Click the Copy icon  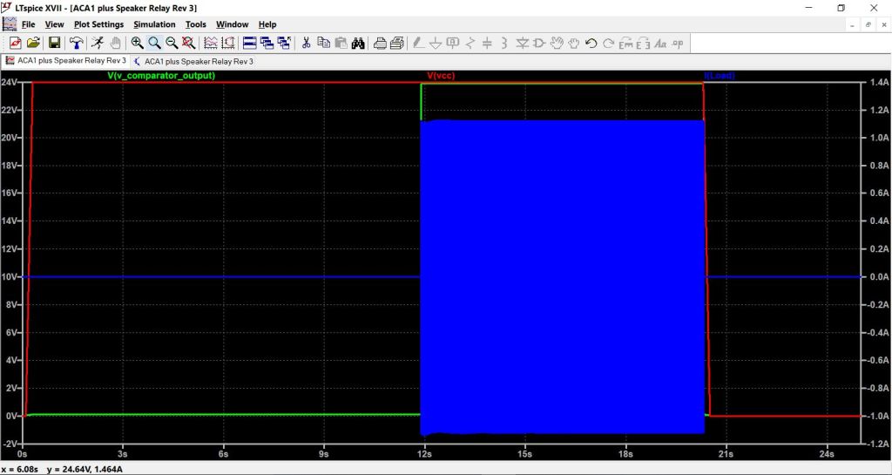pyautogui.click(x=323, y=44)
